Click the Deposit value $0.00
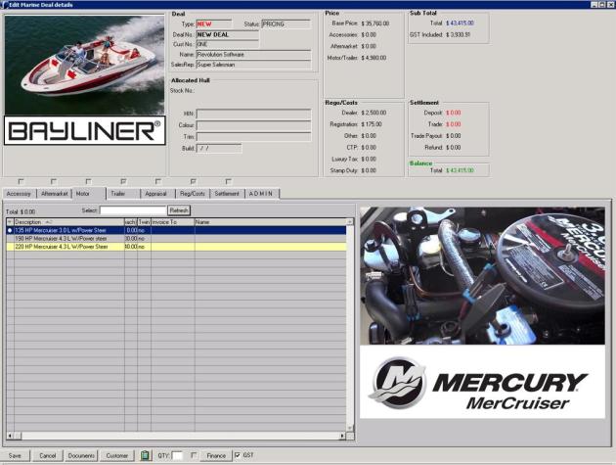This screenshot has height=465, width=616. click(454, 113)
